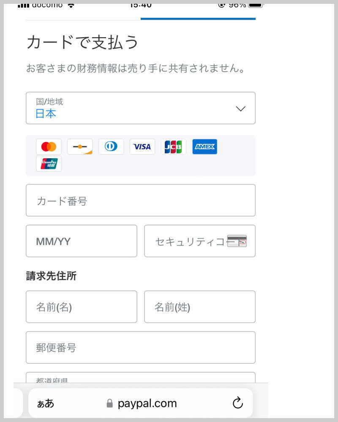Click the JCB card logo
The height and width of the screenshot is (422, 338).
click(x=173, y=147)
